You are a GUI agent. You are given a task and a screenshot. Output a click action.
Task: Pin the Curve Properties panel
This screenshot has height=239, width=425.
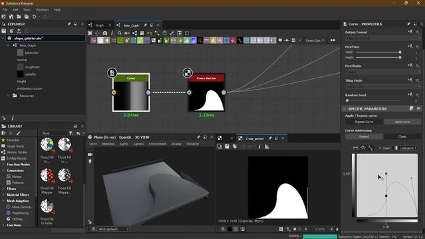(408, 24)
